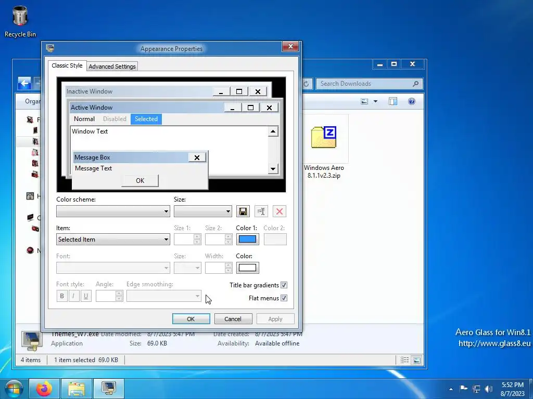The image size is (533, 399).
Task: Click the Explorer change view icon
Action: (x=364, y=101)
